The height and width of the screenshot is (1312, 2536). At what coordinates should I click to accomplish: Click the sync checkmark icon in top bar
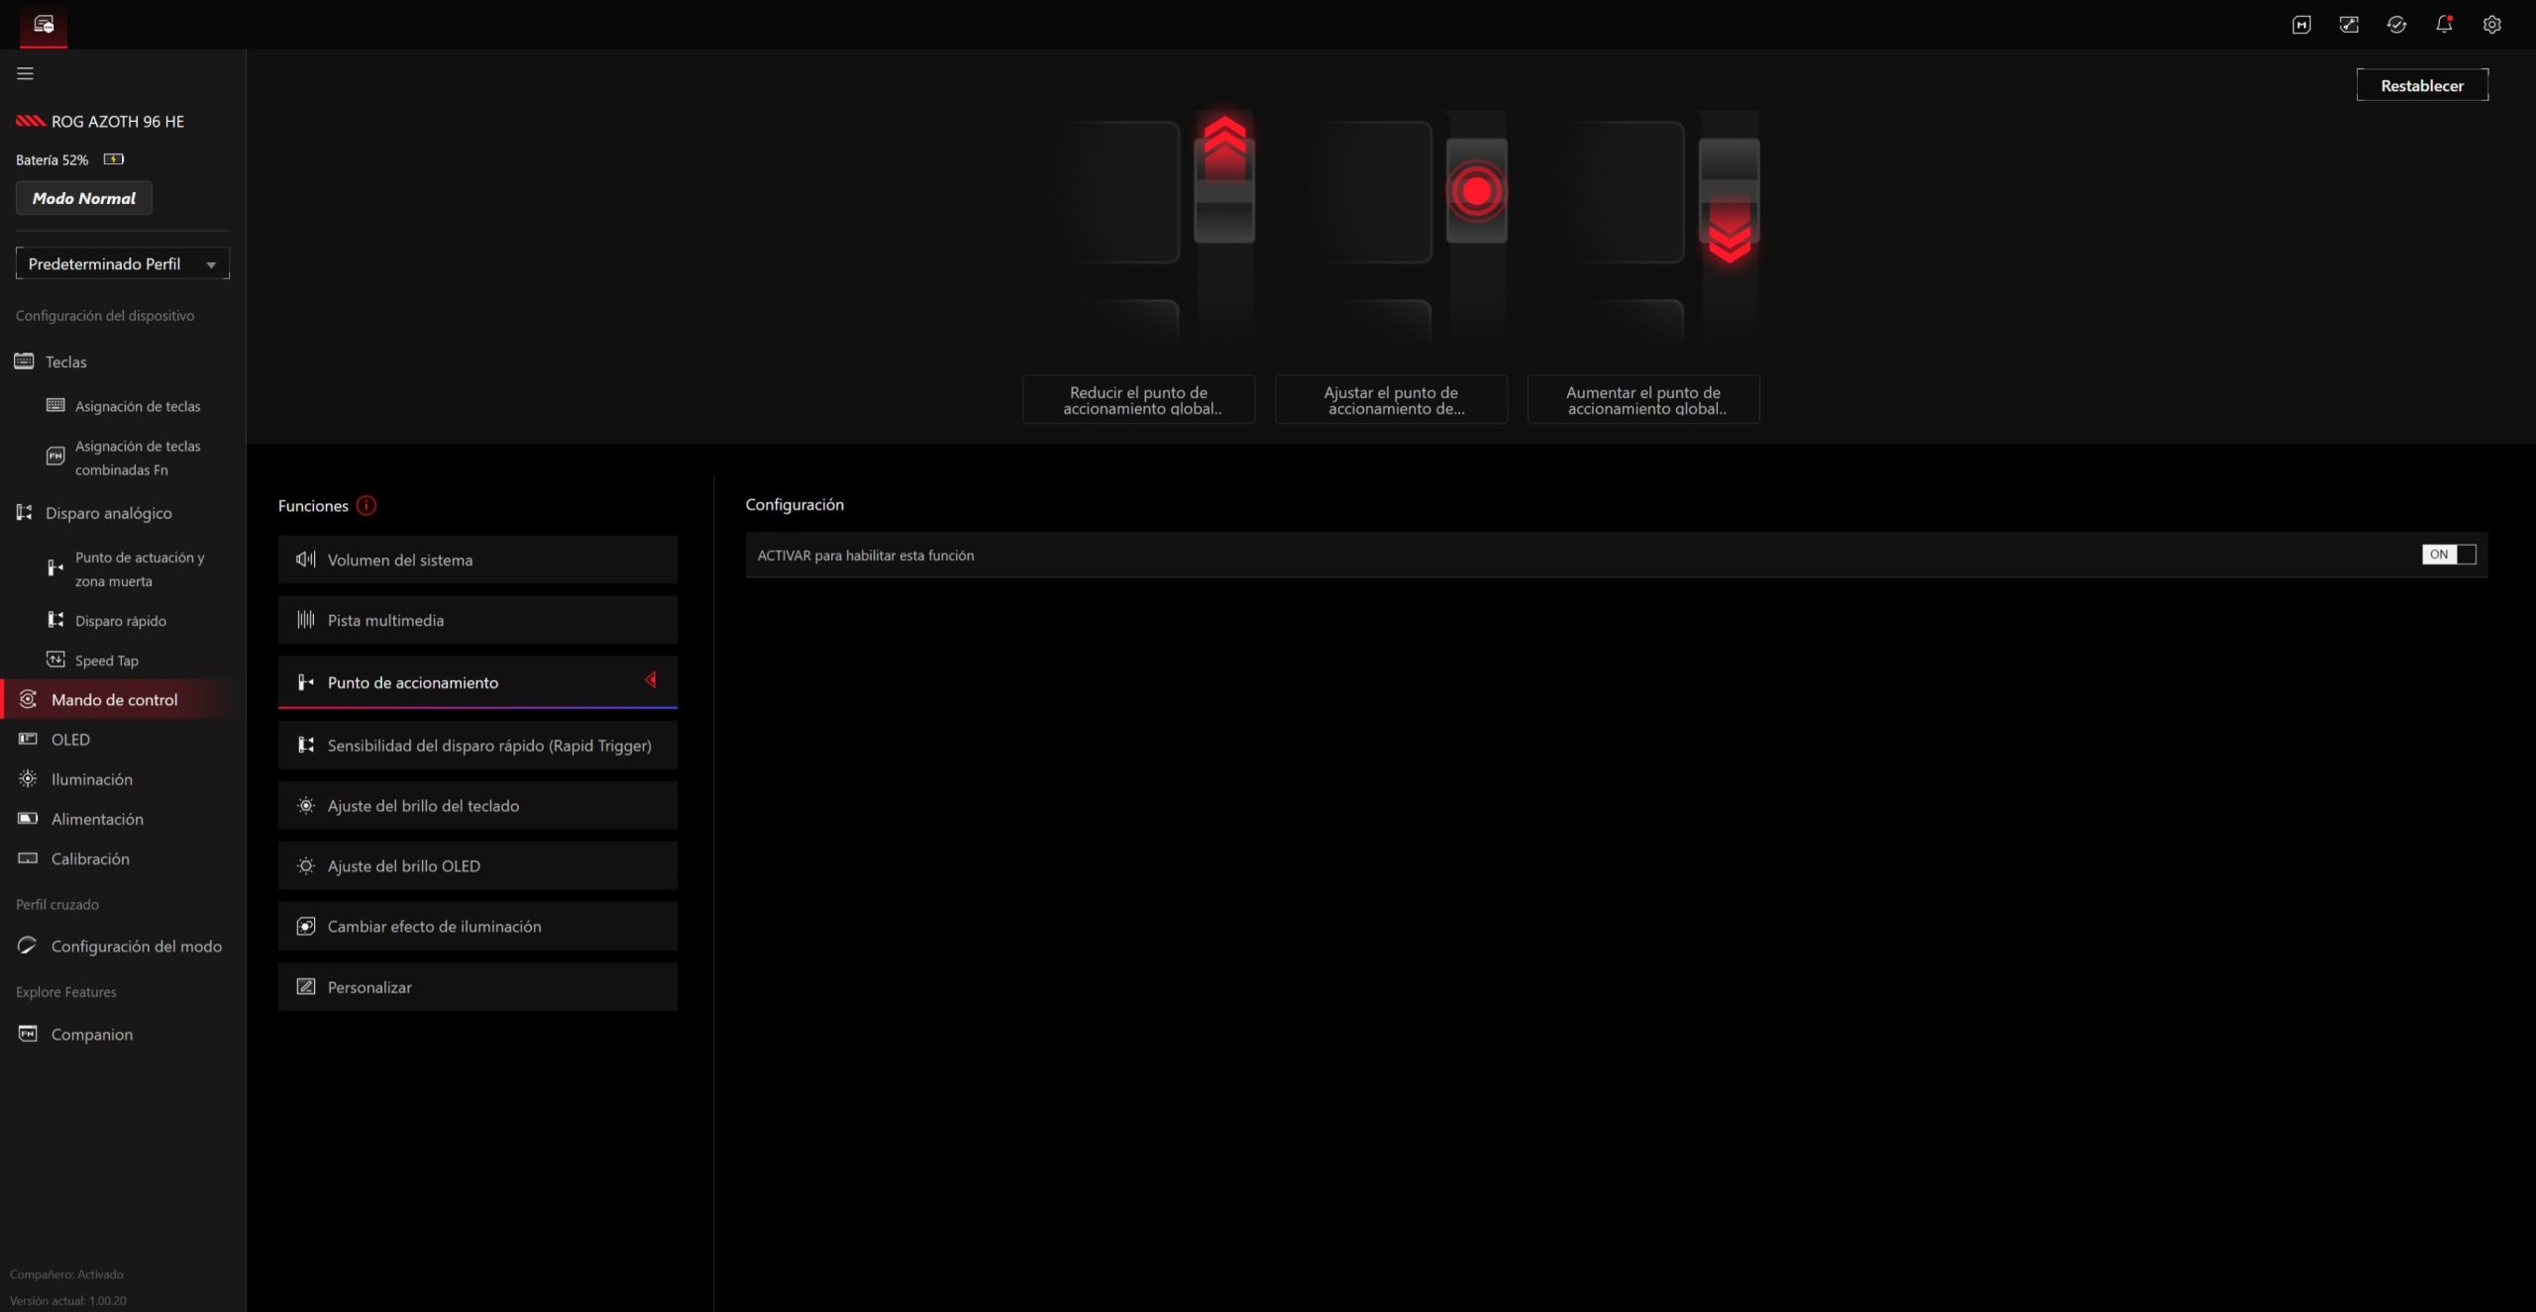click(2396, 25)
